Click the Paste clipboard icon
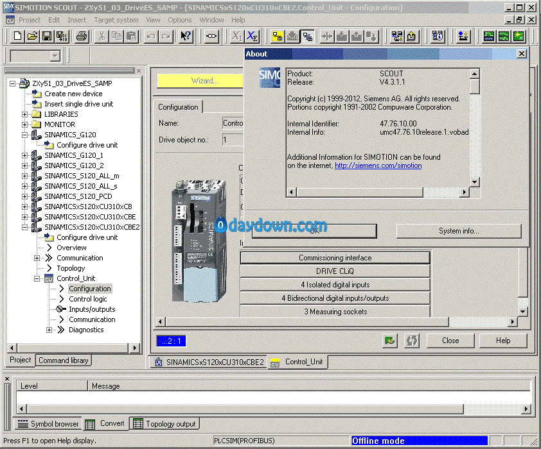This screenshot has width=541, height=449. 132,36
